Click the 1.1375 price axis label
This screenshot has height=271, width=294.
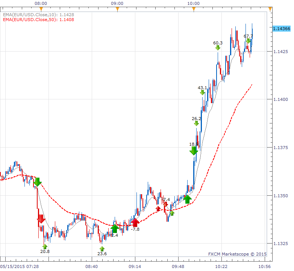(x=280, y=148)
